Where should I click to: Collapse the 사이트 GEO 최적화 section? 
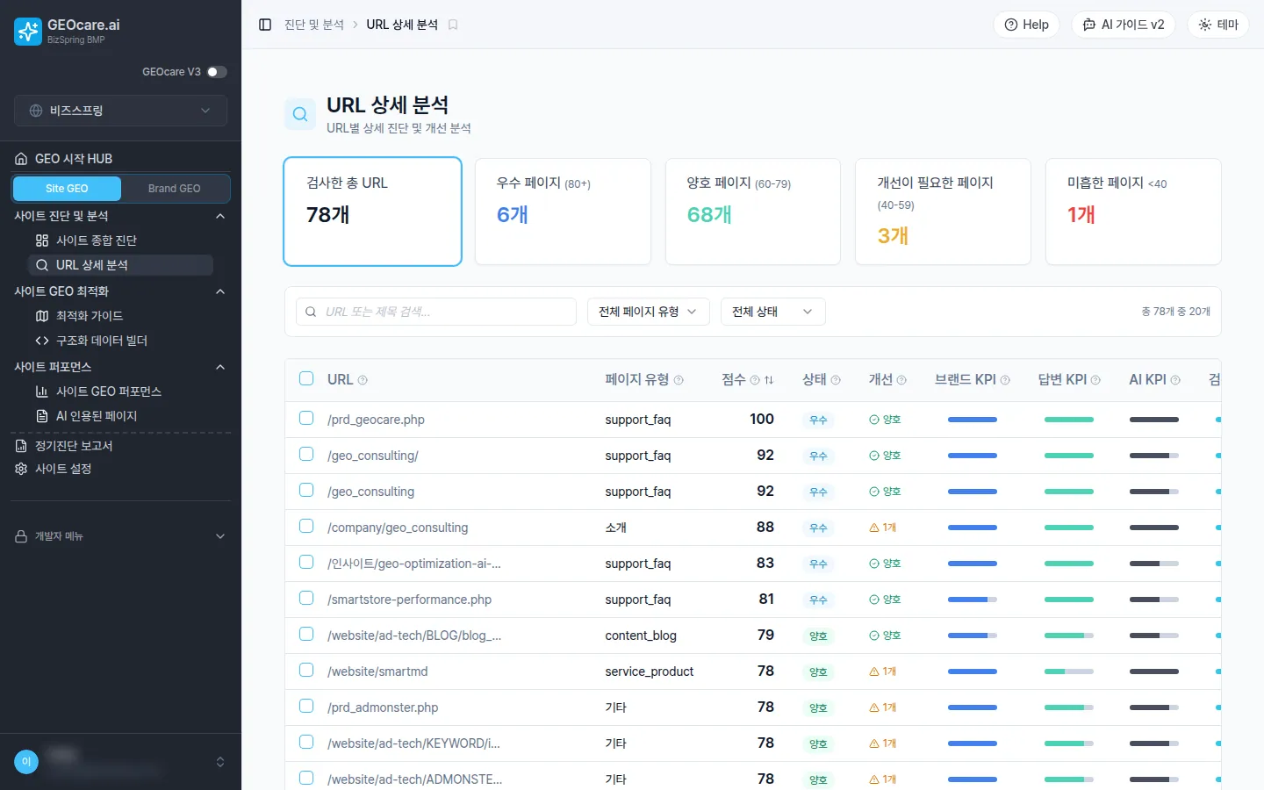pyautogui.click(x=220, y=291)
